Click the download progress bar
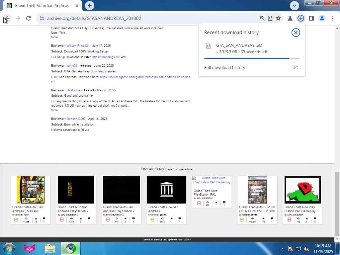340x255 pixels. (x=252, y=58)
